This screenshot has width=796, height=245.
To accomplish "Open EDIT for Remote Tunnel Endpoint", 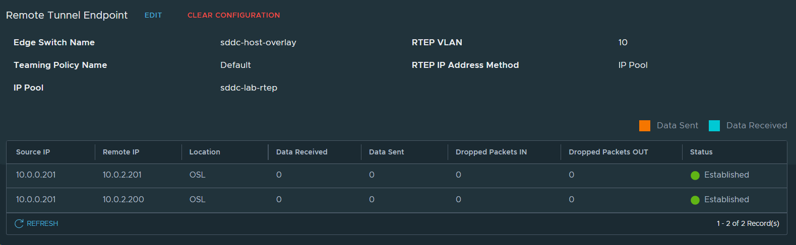I will click(x=153, y=15).
